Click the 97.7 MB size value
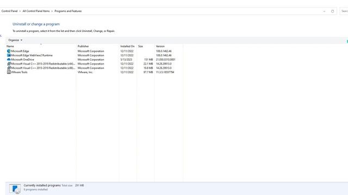The height and width of the screenshot is (195, 348). (x=148, y=72)
